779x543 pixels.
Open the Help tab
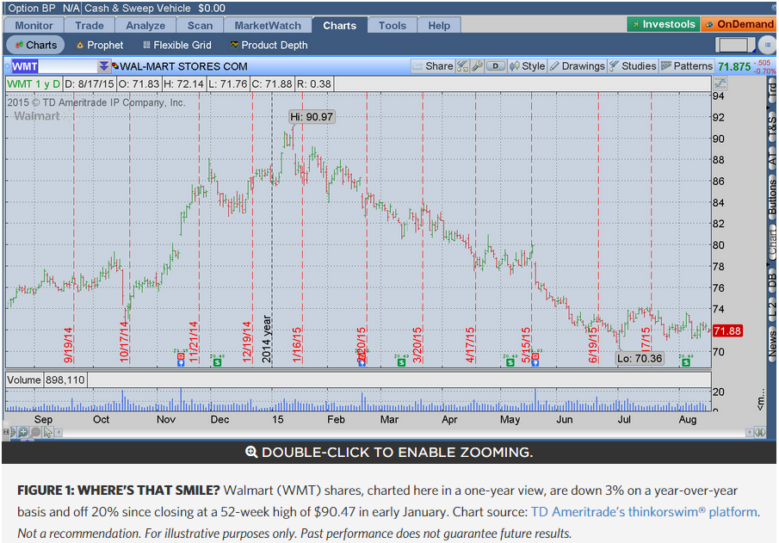click(x=439, y=25)
